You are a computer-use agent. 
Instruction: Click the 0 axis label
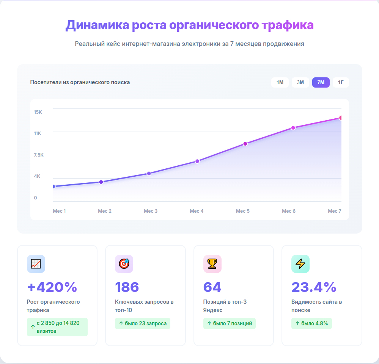pos(36,198)
